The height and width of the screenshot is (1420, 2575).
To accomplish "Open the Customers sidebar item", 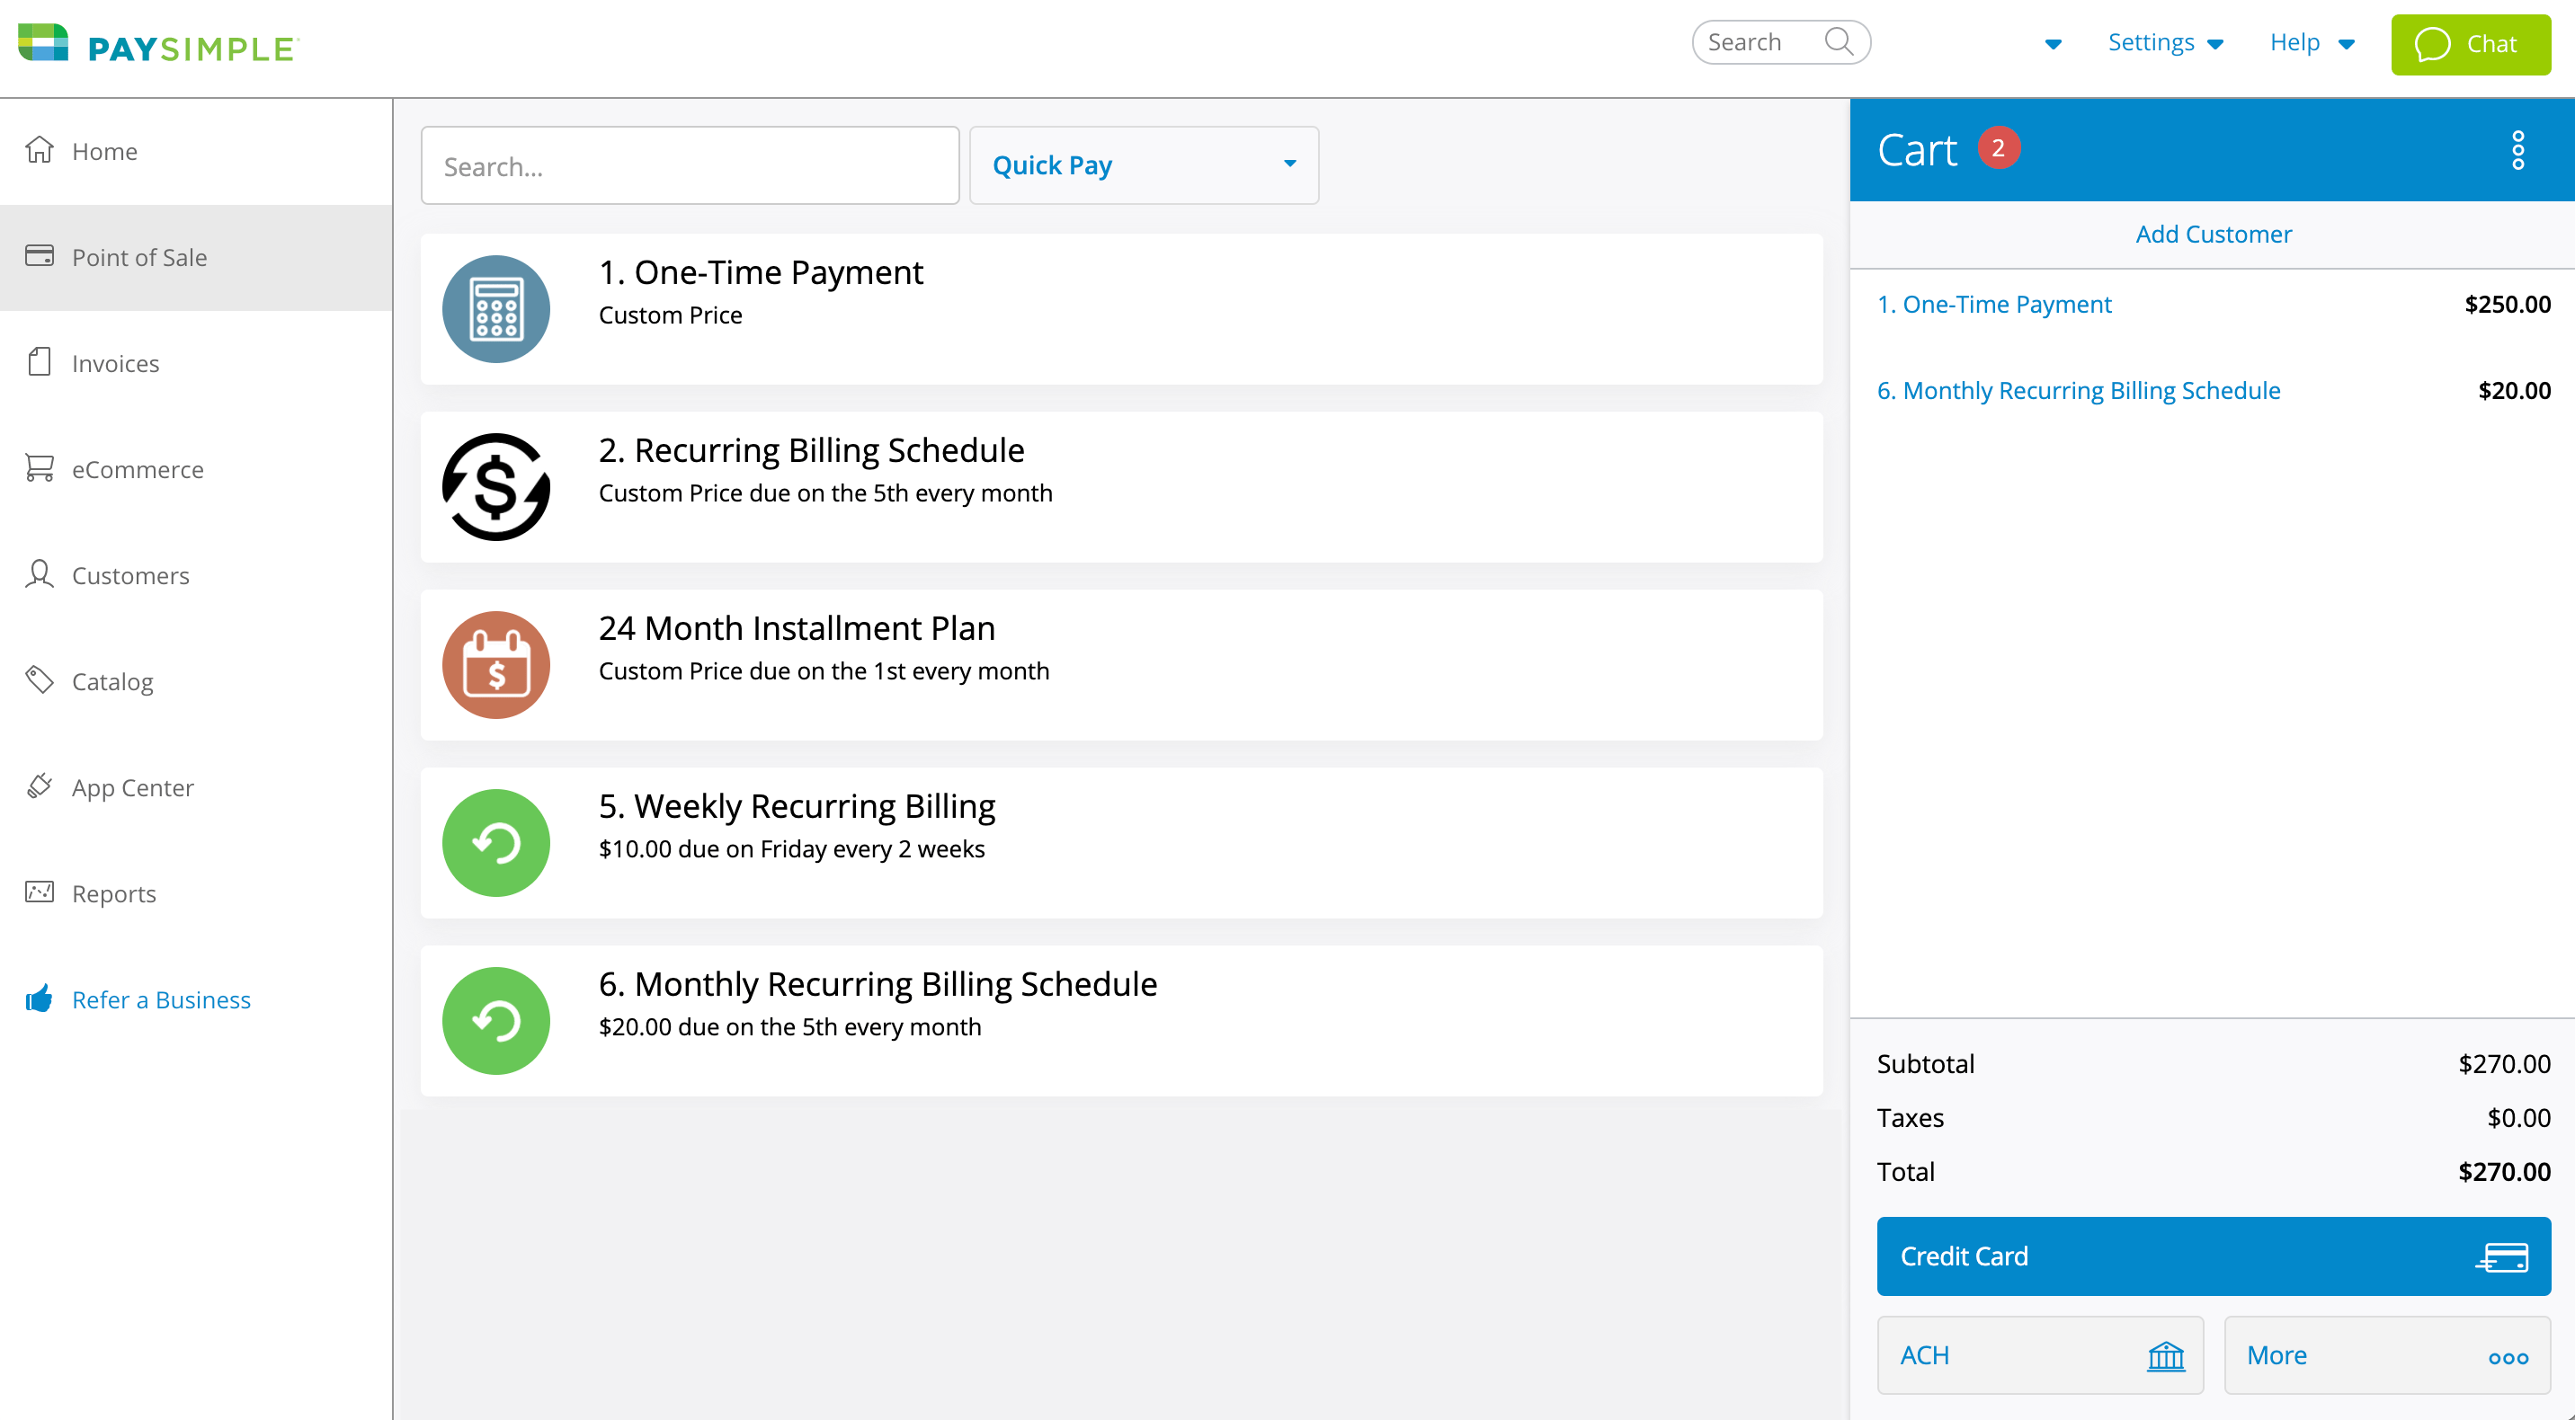I will click(130, 574).
